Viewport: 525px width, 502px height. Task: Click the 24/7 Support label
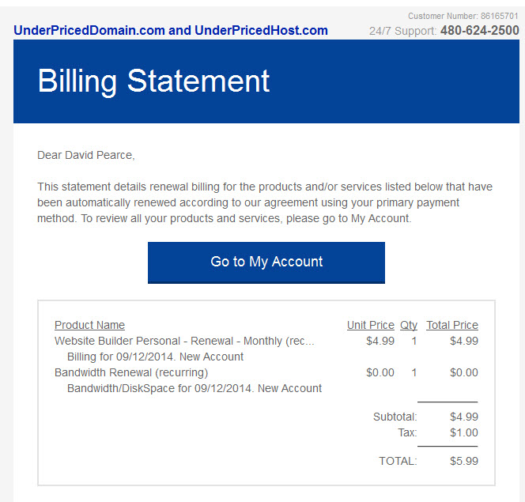tap(403, 31)
